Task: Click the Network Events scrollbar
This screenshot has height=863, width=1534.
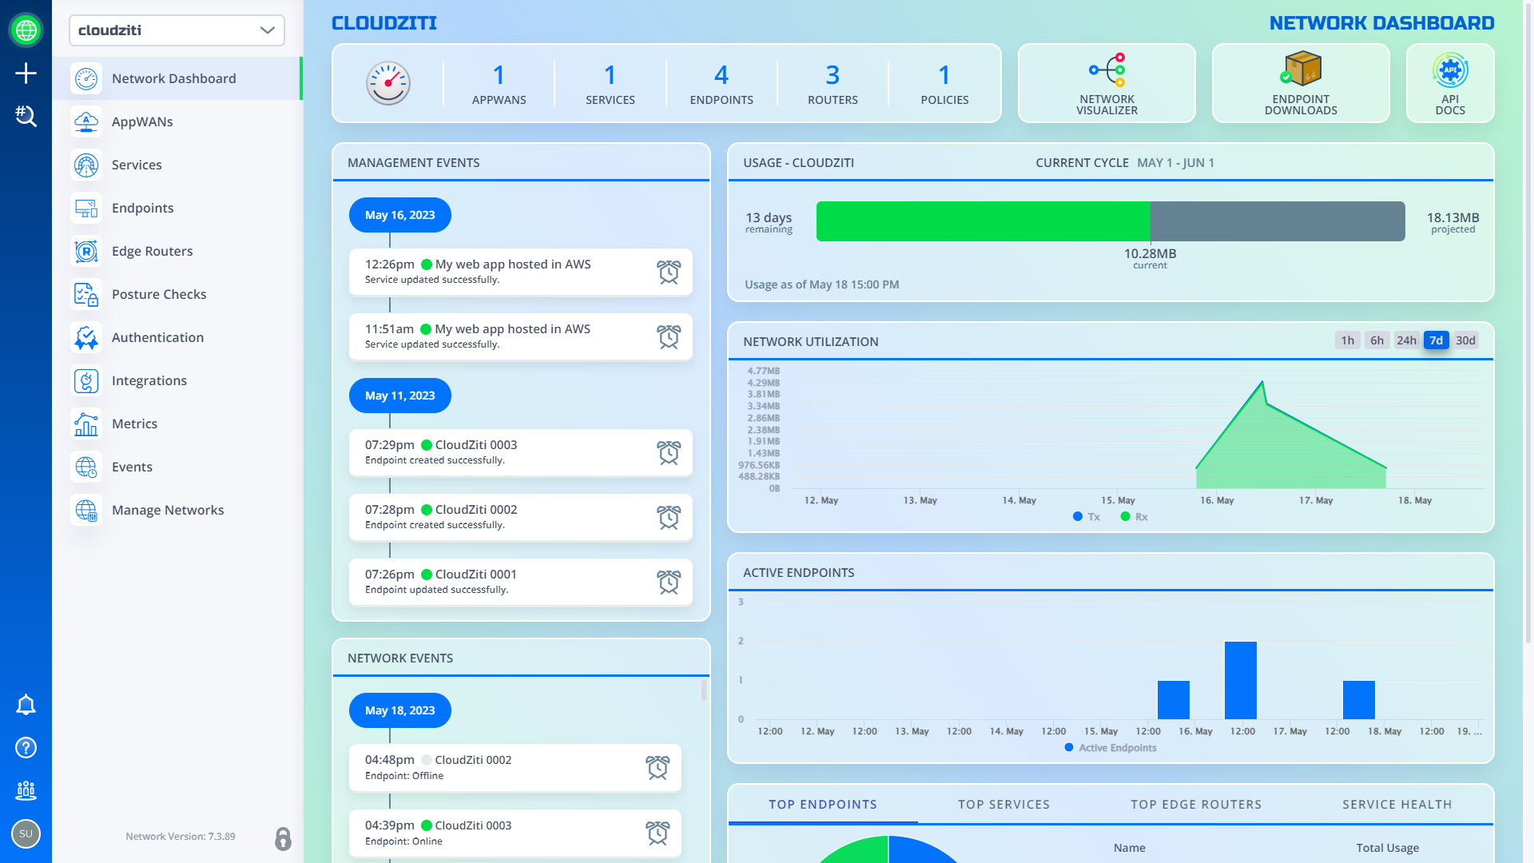Action: point(704,690)
